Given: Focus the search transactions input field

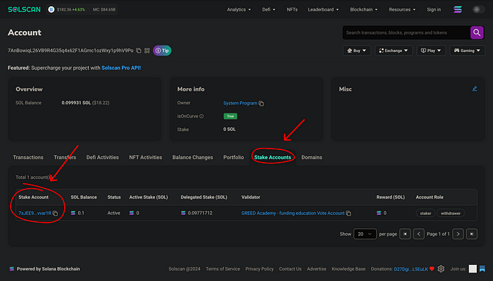Looking at the screenshot, I should click(x=406, y=32).
